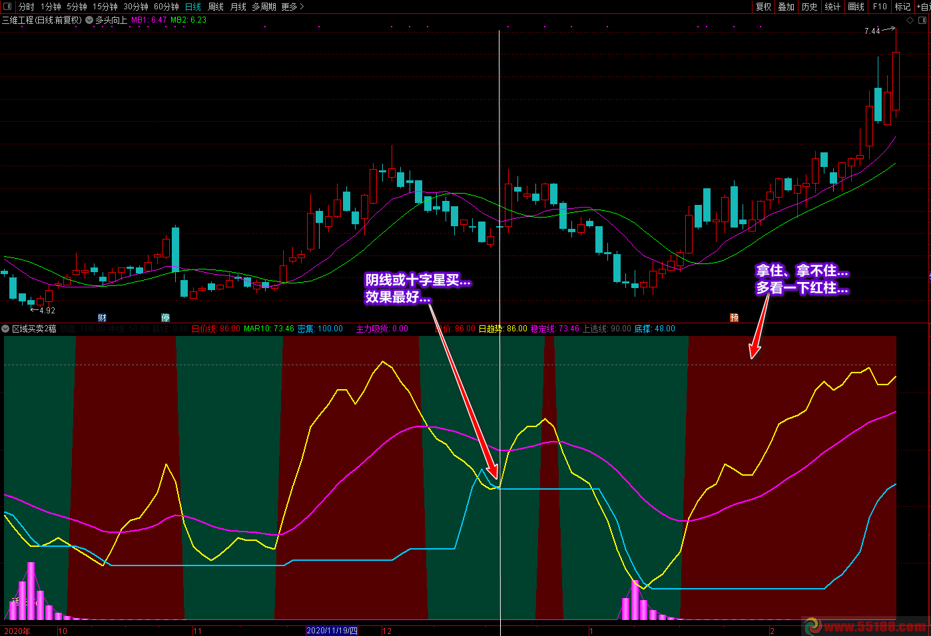
Task: Expand the 更多 period options
Action: [292, 7]
